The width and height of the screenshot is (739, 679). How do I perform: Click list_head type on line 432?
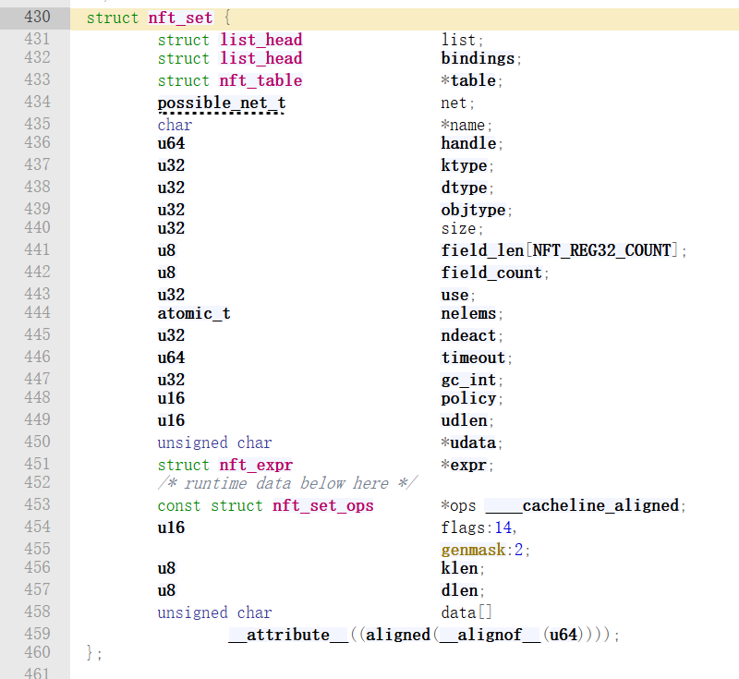coord(261,58)
